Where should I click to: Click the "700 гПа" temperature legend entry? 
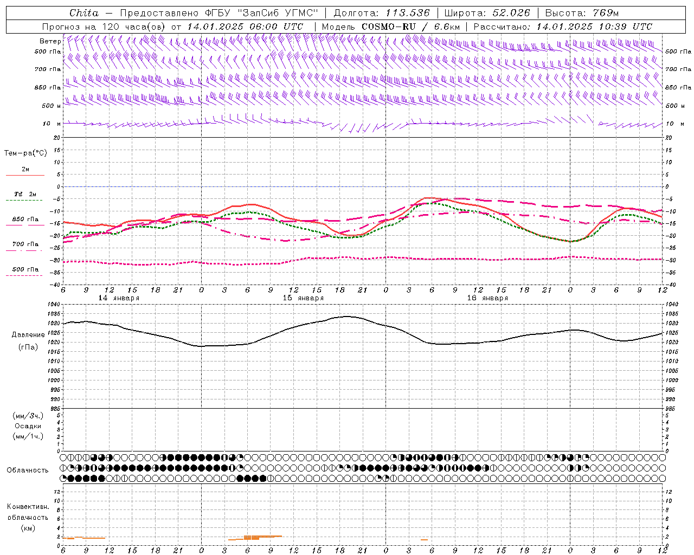coord(25,244)
